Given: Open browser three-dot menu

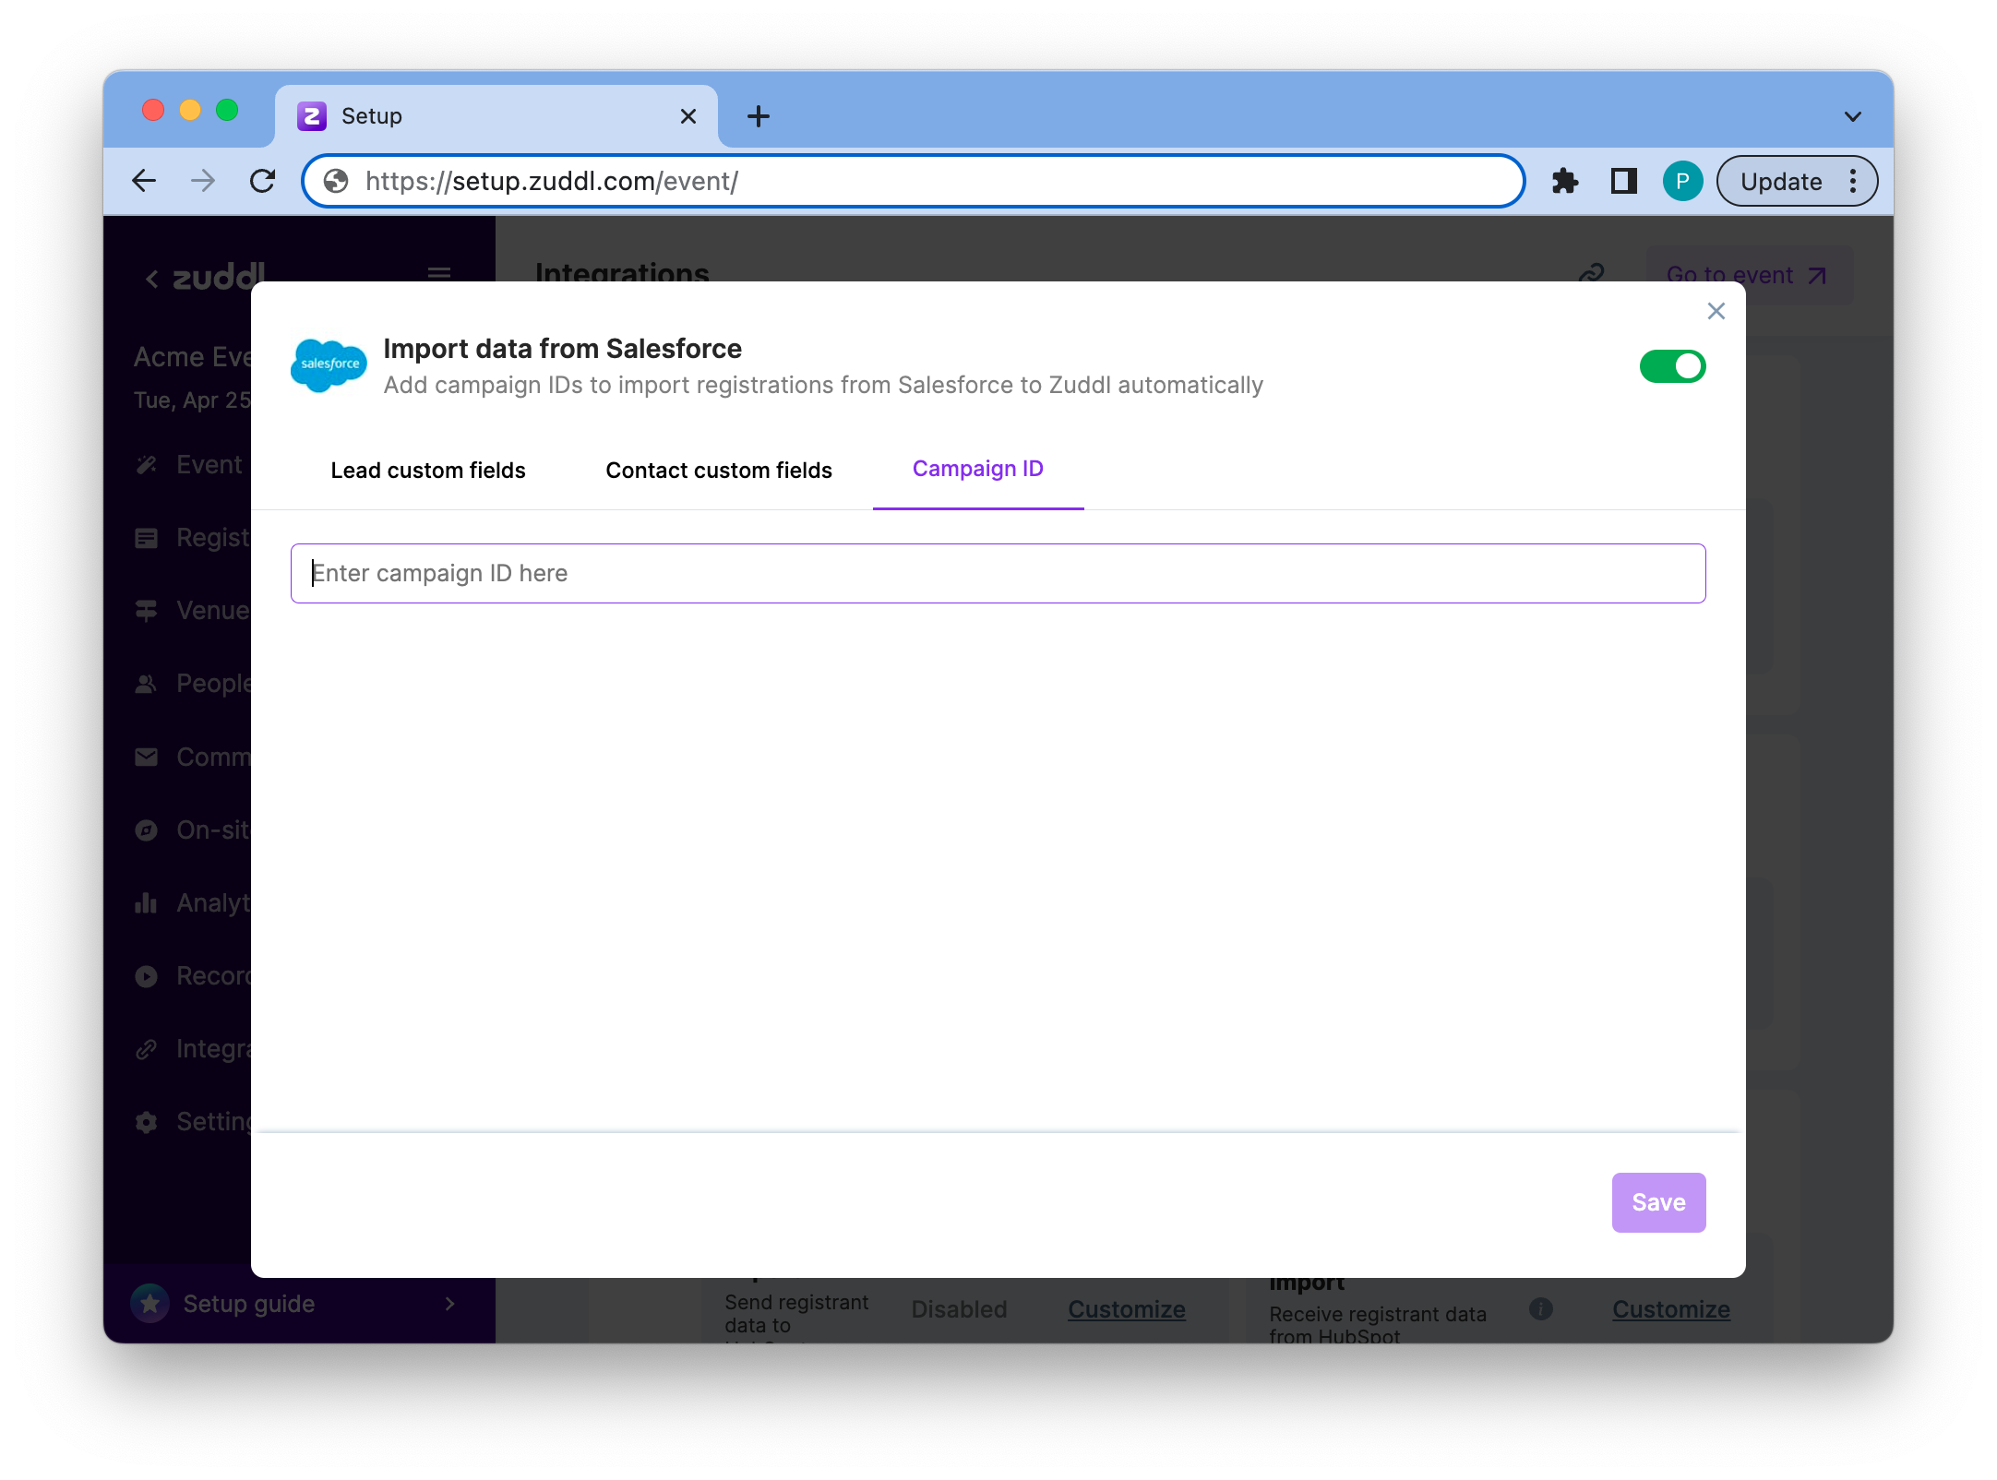Looking at the screenshot, I should pos(1853,181).
